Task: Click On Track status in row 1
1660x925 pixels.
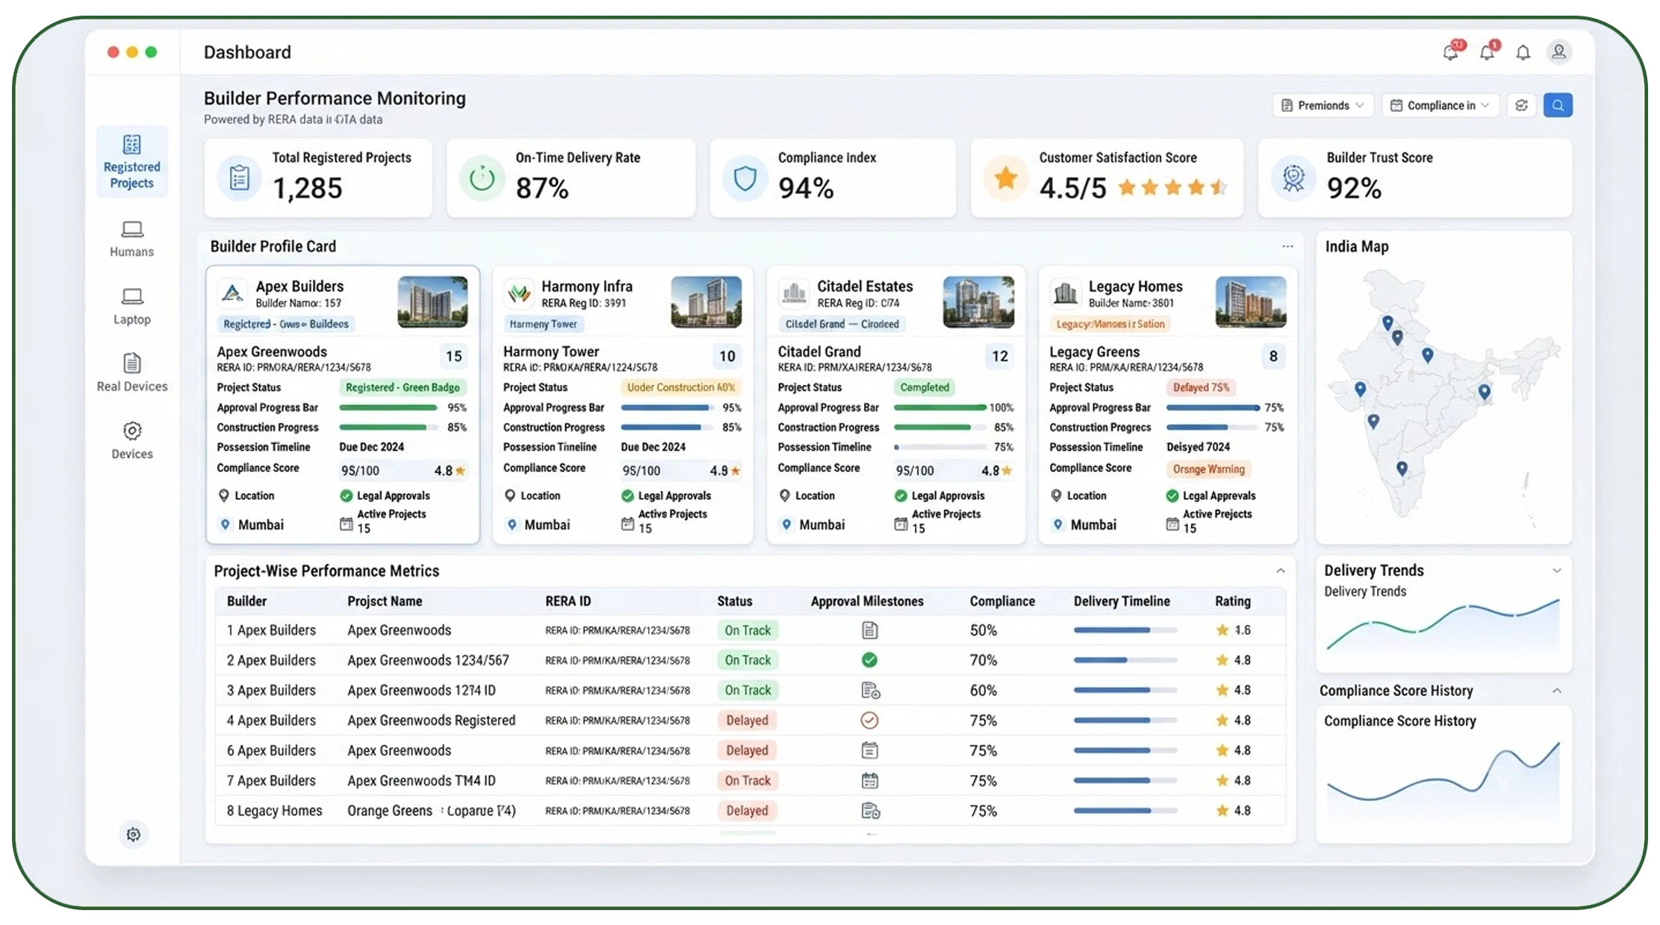Action: pyautogui.click(x=747, y=630)
